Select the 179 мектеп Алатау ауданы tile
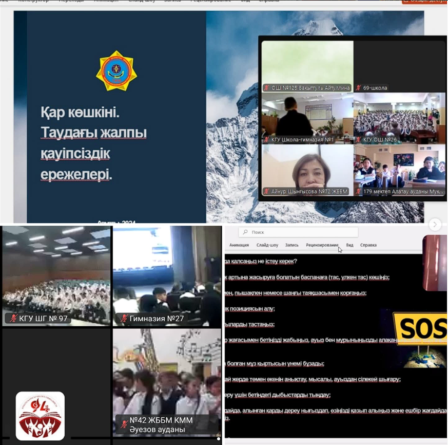The image size is (448, 445). click(x=399, y=170)
